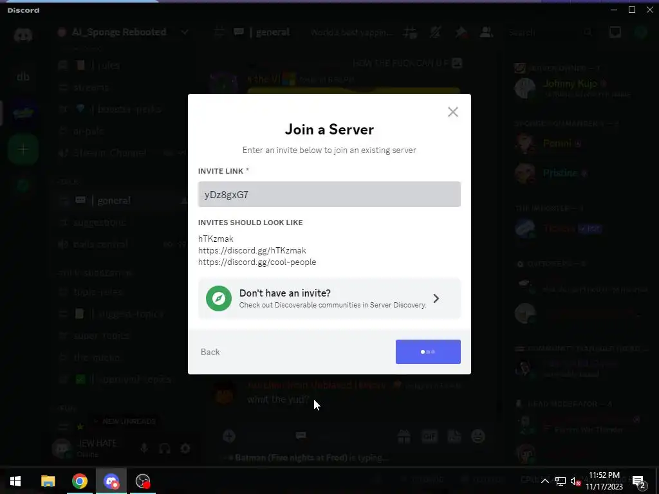Toggle the Member List icon in the header
This screenshot has height=494, width=659.
click(487, 32)
